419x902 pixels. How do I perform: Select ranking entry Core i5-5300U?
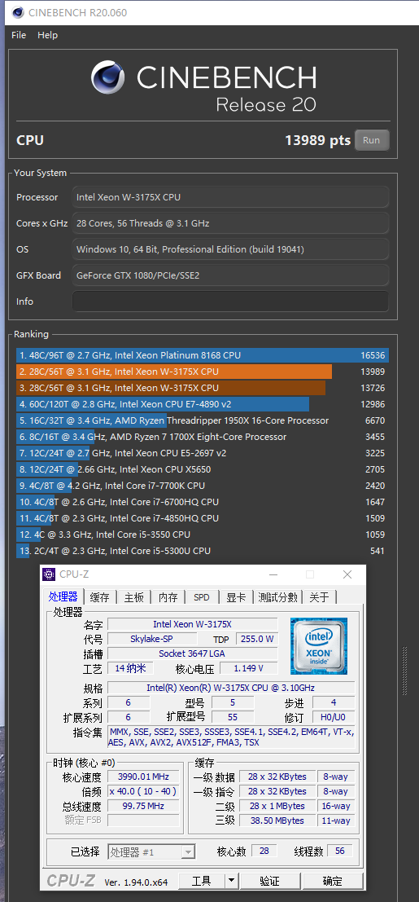point(203,551)
